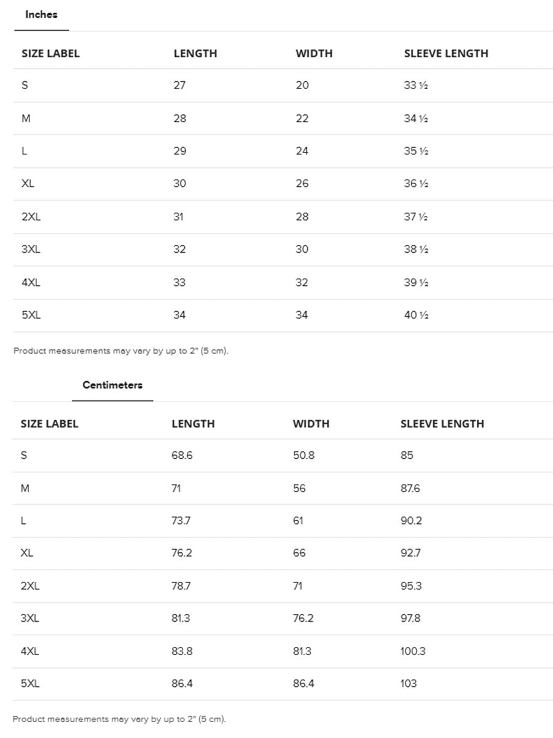
Task: Select the S row in inches table
Action: (283, 85)
